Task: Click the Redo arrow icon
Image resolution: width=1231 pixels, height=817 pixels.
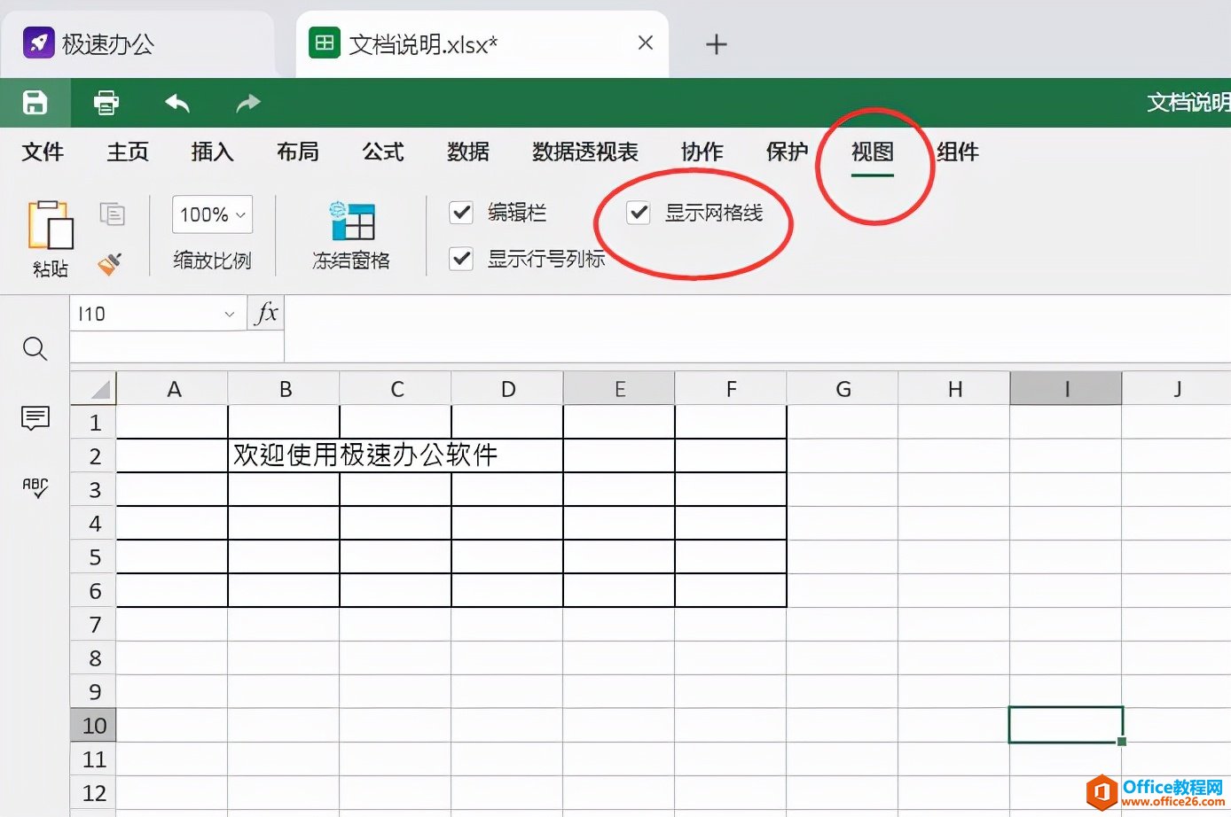Action: click(247, 102)
